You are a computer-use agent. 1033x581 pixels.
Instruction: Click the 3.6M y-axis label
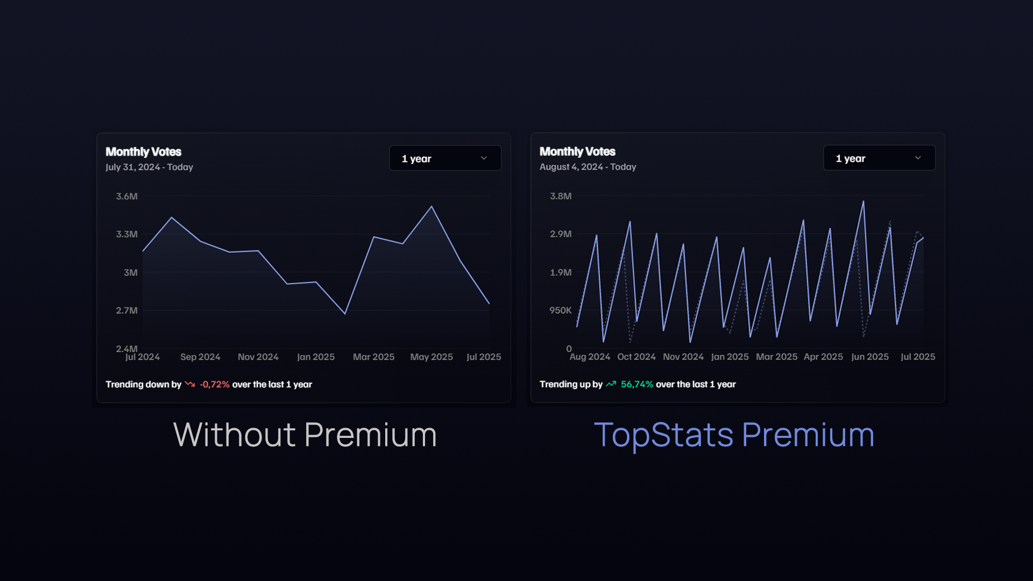click(127, 196)
